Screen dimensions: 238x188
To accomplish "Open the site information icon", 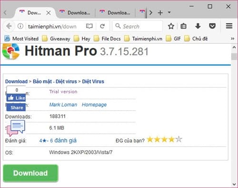I will (20, 26).
